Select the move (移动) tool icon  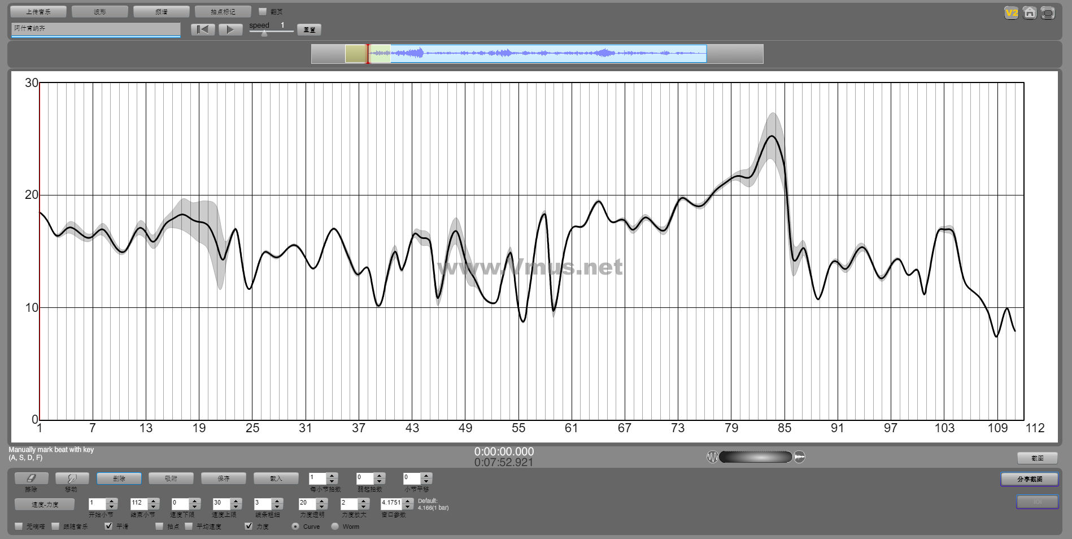pos(72,478)
